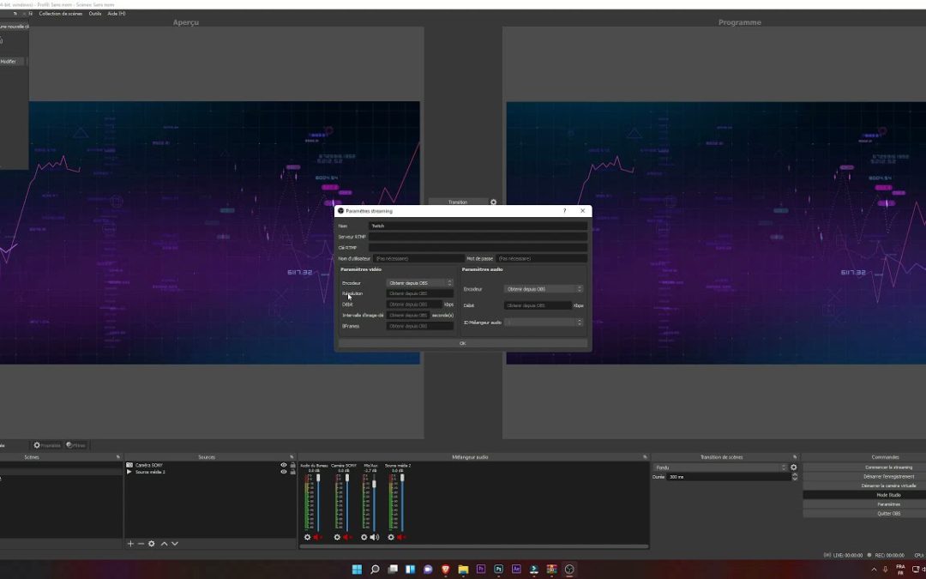Screen dimensions: 926x579
Task: Move source up with the arrow icon
Action: click(x=164, y=543)
